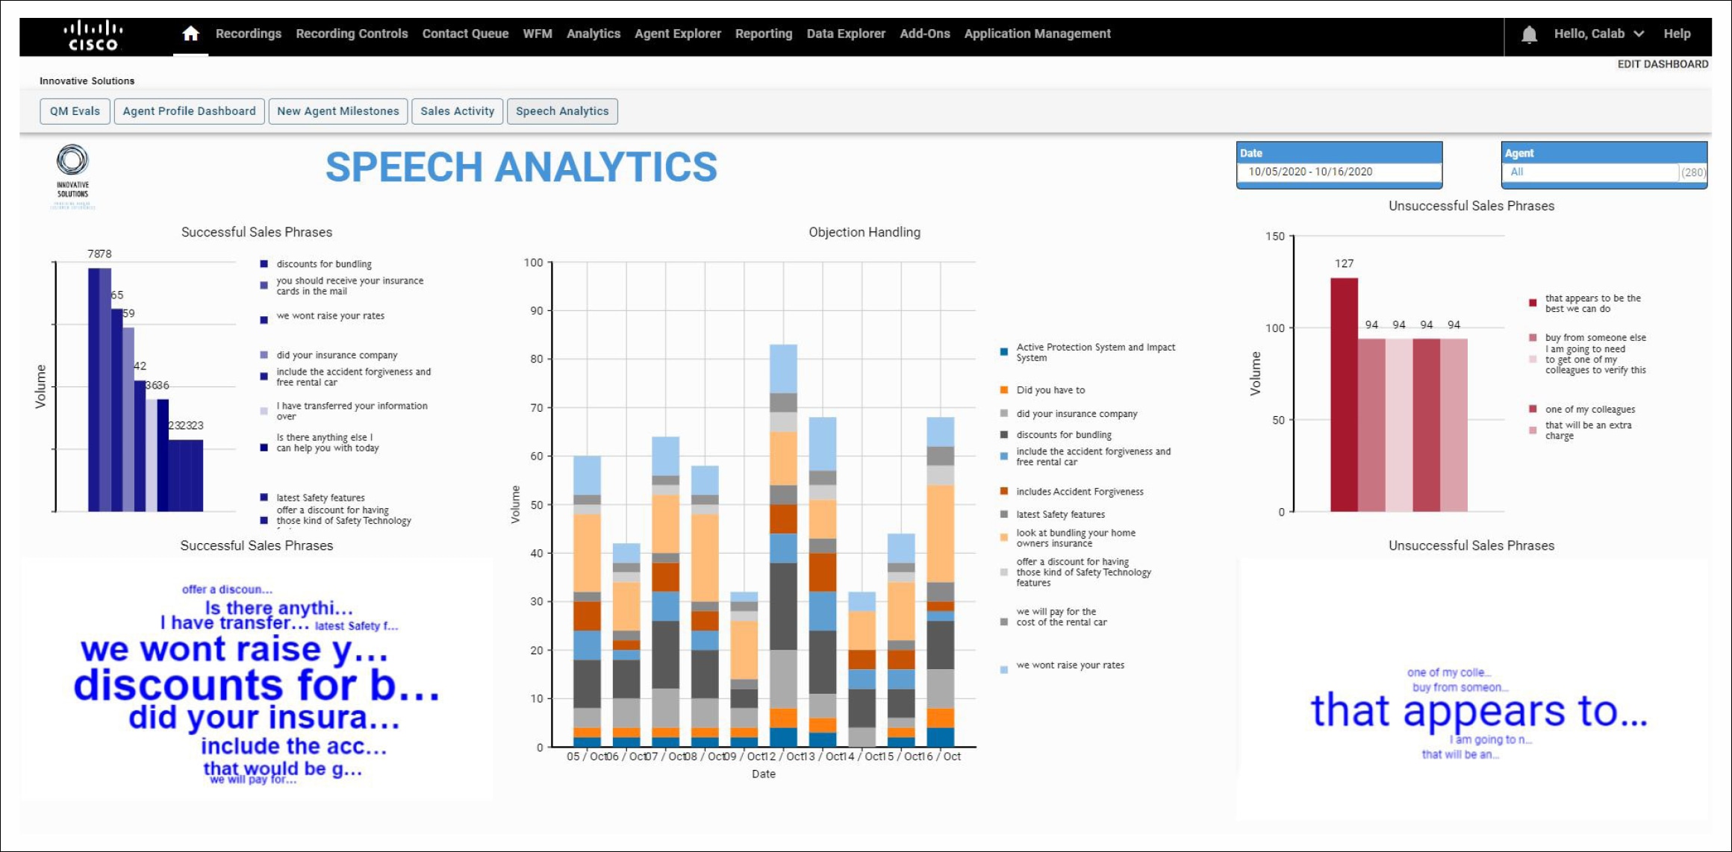Viewport: 1732px width, 852px height.
Task: Expand the Hello, Calab user dropdown
Action: pos(1598,34)
